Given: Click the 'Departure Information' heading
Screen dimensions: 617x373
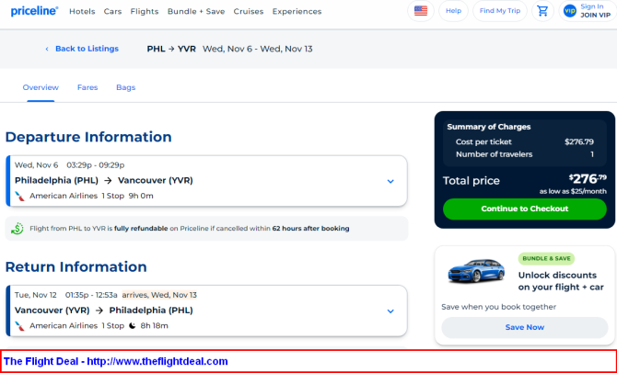Looking at the screenshot, I should click(88, 137).
